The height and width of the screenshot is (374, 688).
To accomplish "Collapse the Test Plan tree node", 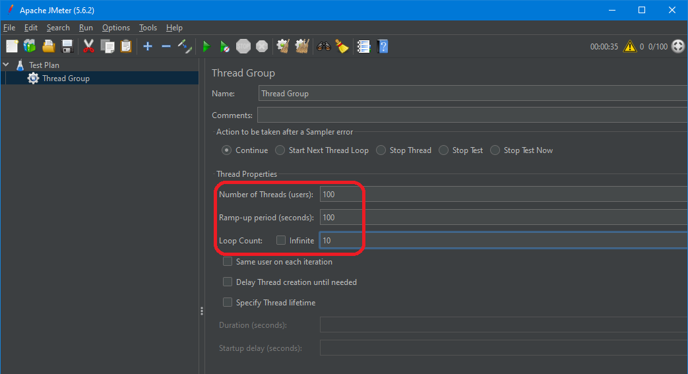I will pos(6,65).
